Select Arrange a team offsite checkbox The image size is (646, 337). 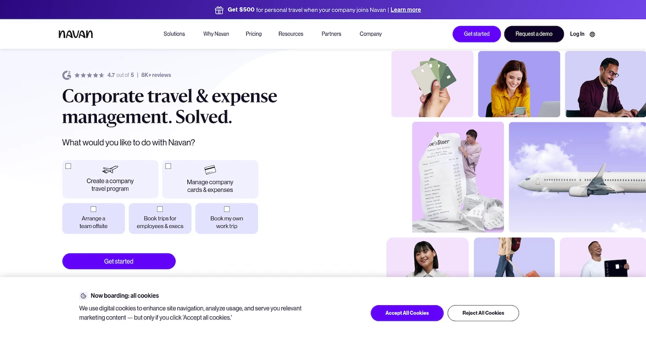[x=94, y=209]
